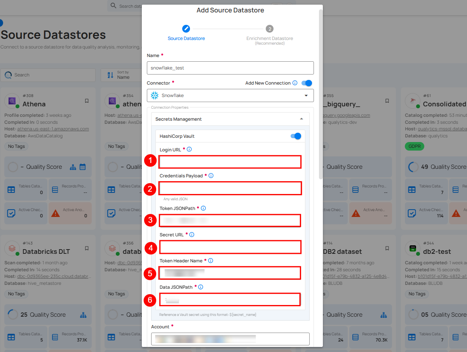
Task: Go to Enrichment Datastore step 2
Action: coord(269,29)
